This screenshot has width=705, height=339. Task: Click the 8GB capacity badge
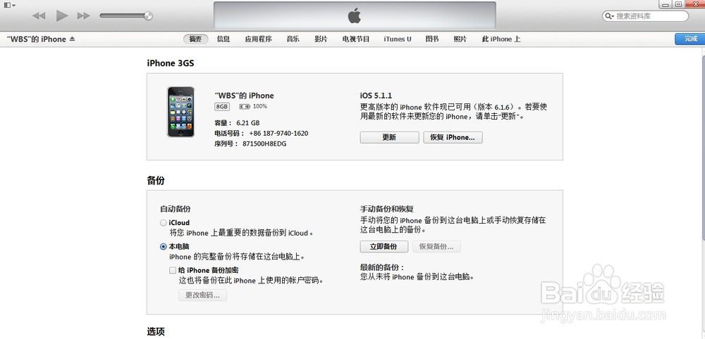[x=222, y=107]
